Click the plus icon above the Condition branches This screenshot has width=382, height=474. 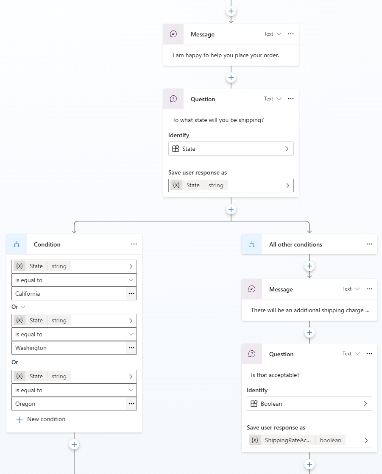pos(231,209)
